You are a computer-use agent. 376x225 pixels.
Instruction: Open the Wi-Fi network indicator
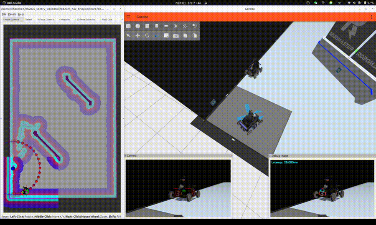(x=349, y=3)
